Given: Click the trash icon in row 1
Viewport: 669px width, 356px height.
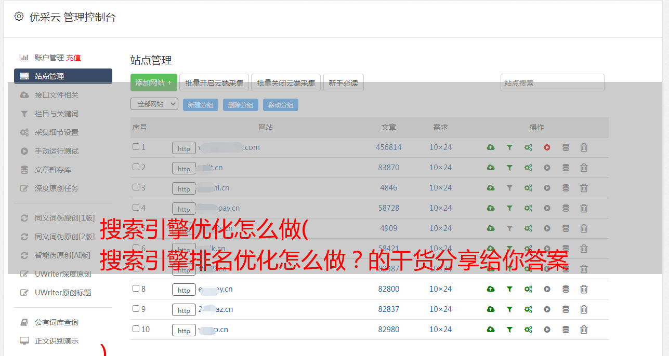Looking at the screenshot, I should (584, 147).
